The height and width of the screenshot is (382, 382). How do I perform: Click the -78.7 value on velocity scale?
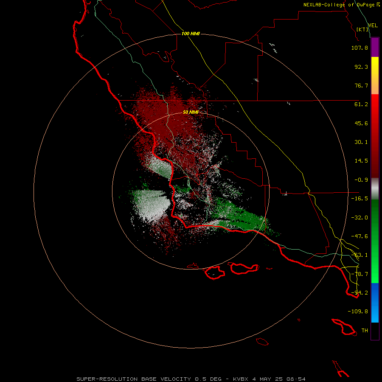point(360,274)
